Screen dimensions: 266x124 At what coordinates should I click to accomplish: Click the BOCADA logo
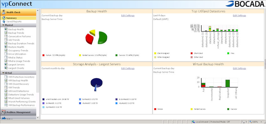pyautogui.click(x=245, y=4)
